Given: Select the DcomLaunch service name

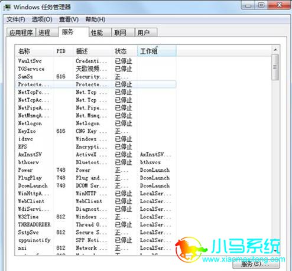Looking at the screenshot, I should point(33,185).
